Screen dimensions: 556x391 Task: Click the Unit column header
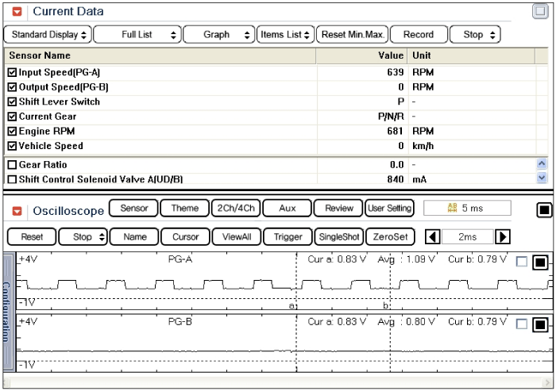point(471,56)
